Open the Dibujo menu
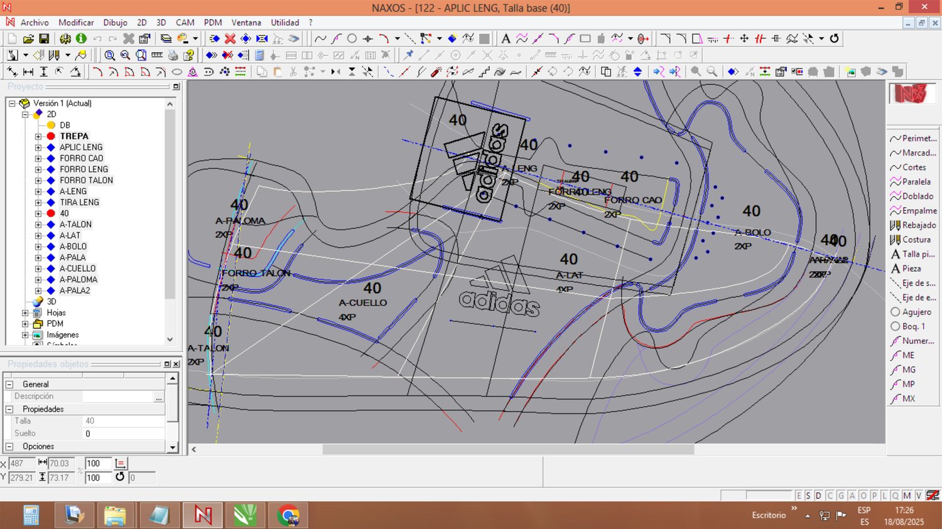The height and width of the screenshot is (529, 942). coord(115,23)
